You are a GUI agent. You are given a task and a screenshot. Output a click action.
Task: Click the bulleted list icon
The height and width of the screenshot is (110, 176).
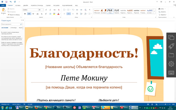point(64,10)
